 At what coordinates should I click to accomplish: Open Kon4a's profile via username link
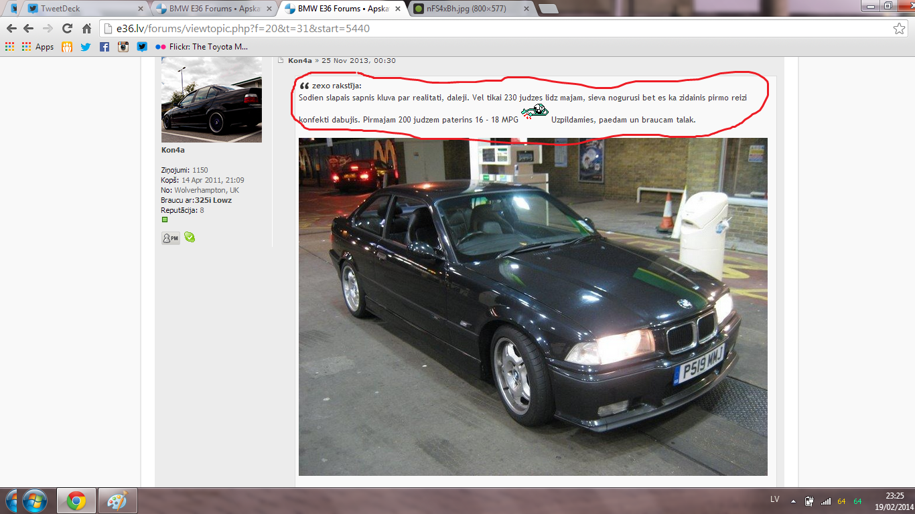pyautogui.click(x=173, y=150)
